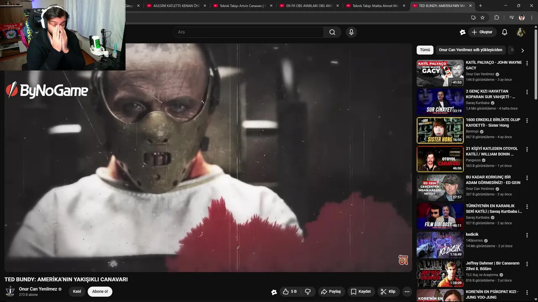
Task: Open the Ed Gein video thumbnail
Action: 440,187
